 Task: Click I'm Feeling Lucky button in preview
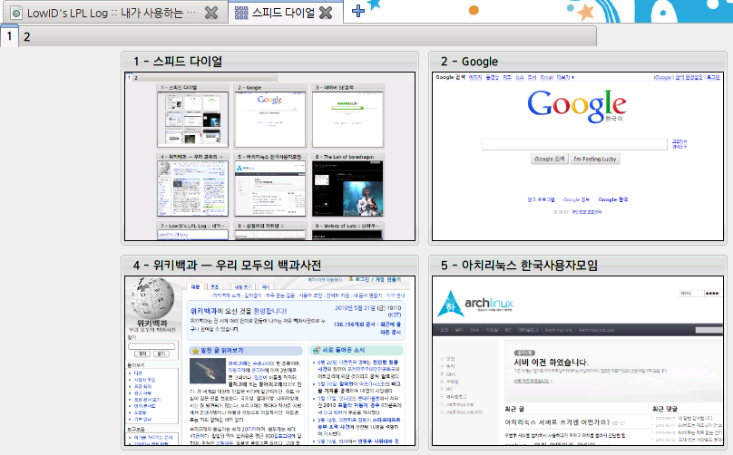click(x=594, y=159)
